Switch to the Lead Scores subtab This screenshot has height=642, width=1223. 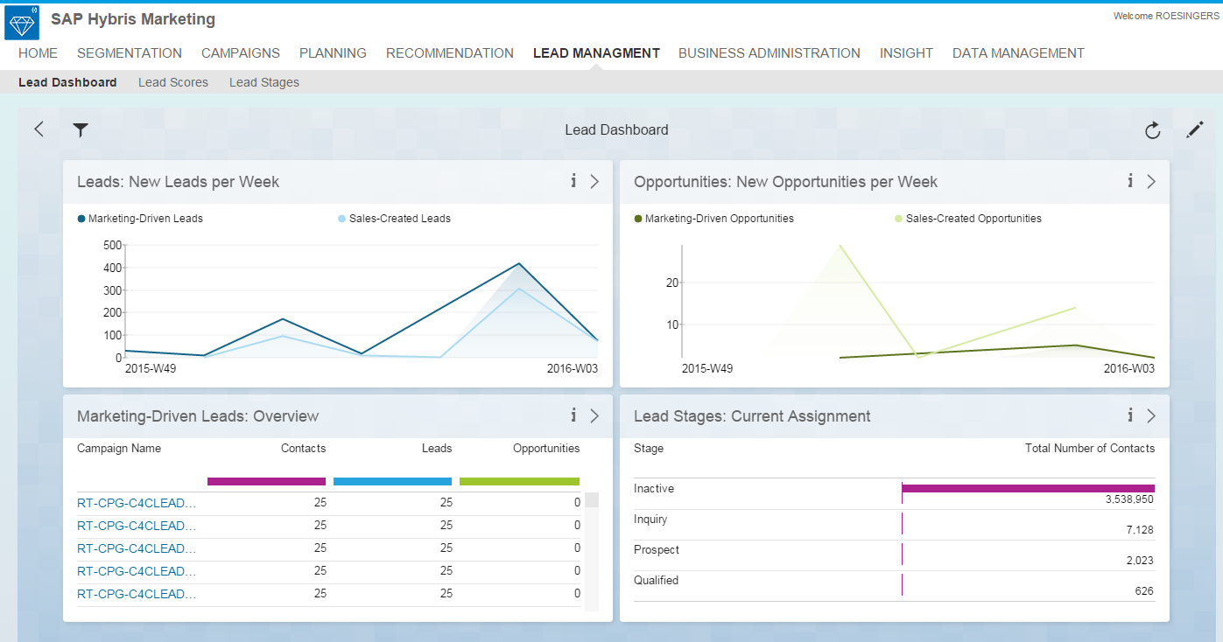[173, 82]
